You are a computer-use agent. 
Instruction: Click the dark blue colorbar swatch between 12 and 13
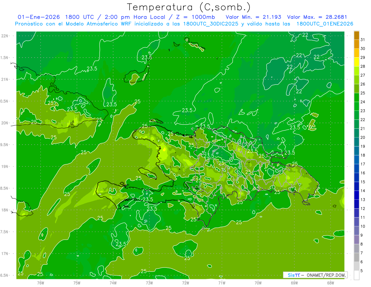[x=356, y=204]
